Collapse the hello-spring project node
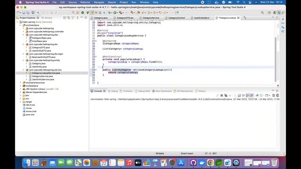 tap(17, 22)
